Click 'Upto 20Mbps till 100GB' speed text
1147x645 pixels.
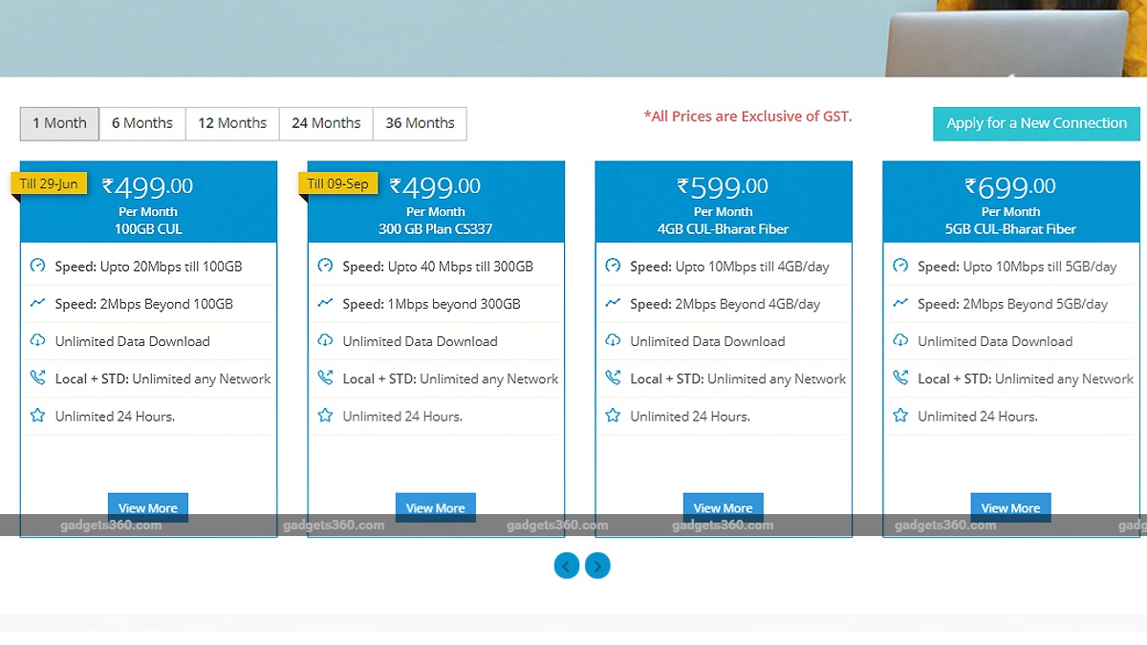(171, 267)
